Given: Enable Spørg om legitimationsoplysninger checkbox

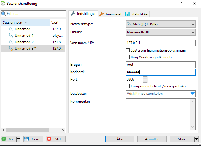Looking at the screenshot, I should [x=128, y=50].
